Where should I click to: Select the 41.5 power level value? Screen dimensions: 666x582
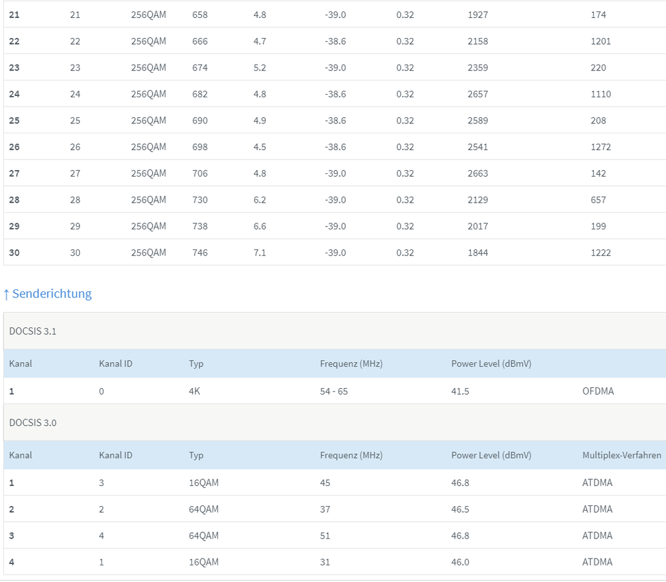(x=460, y=391)
